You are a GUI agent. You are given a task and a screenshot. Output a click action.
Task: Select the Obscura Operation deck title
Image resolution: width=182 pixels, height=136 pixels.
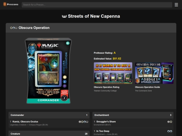34,28
